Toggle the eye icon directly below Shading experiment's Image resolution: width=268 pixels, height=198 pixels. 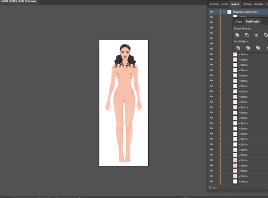(x=211, y=17)
